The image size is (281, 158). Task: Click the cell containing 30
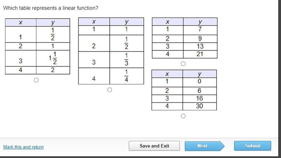(199, 106)
